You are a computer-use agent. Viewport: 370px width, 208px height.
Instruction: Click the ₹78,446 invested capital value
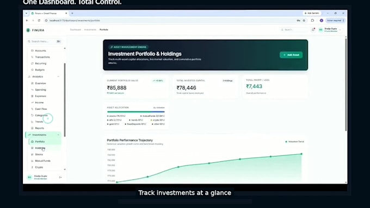(x=186, y=88)
